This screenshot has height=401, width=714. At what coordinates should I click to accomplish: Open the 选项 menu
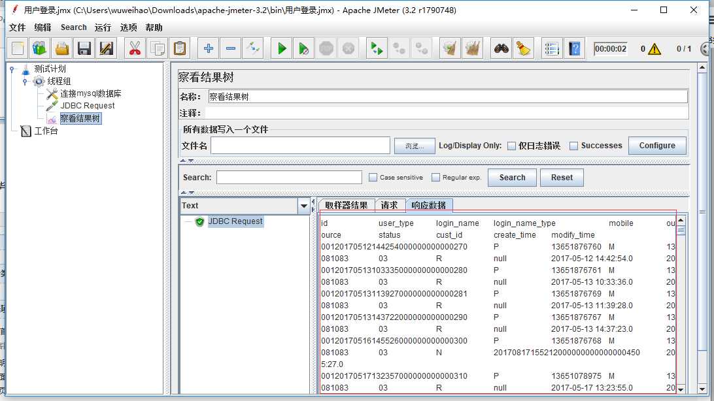point(128,27)
